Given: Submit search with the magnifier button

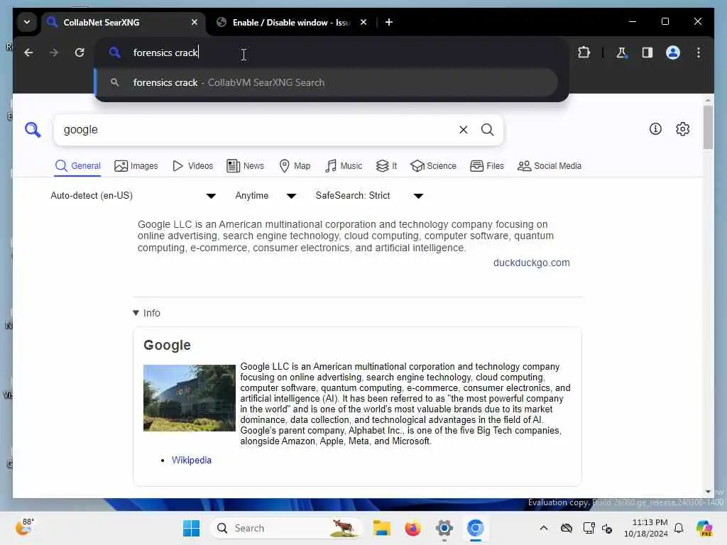Looking at the screenshot, I should click(487, 130).
